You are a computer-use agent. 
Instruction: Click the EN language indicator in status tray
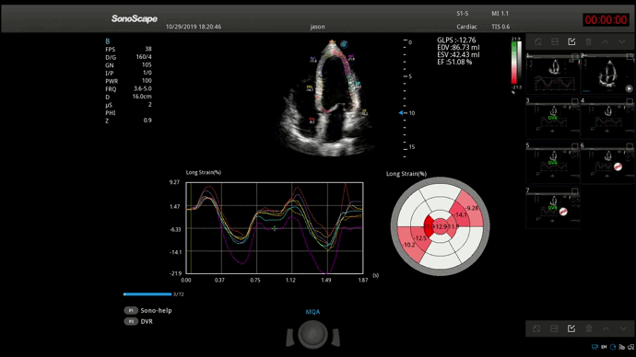coord(604,347)
